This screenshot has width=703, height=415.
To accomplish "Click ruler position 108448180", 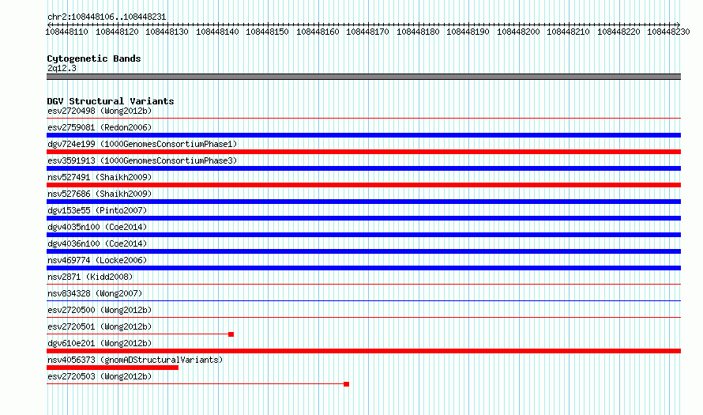I will pyautogui.click(x=418, y=32).
